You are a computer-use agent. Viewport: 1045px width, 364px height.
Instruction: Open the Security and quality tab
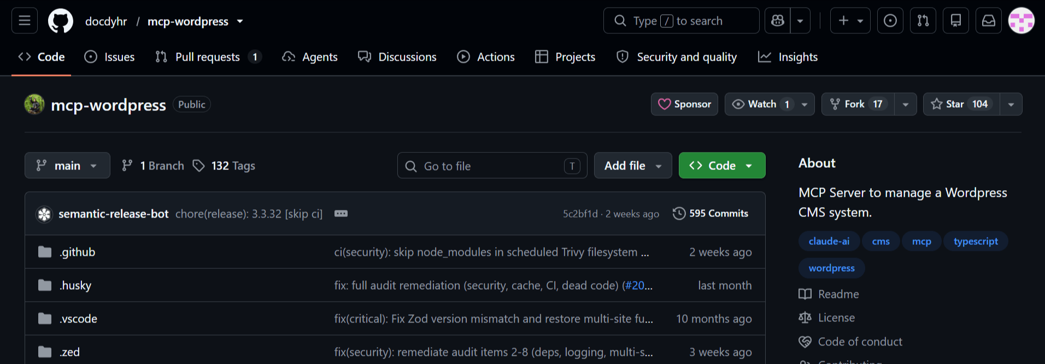[x=677, y=57]
